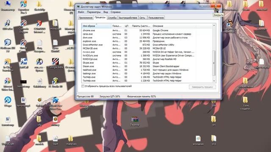Select the NetBeans IDE desktop shortcut
The image size is (271, 152).
pos(8,46)
